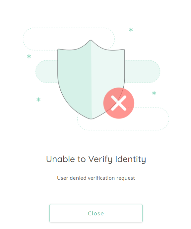Click the bottom point of the shield

click(91, 118)
